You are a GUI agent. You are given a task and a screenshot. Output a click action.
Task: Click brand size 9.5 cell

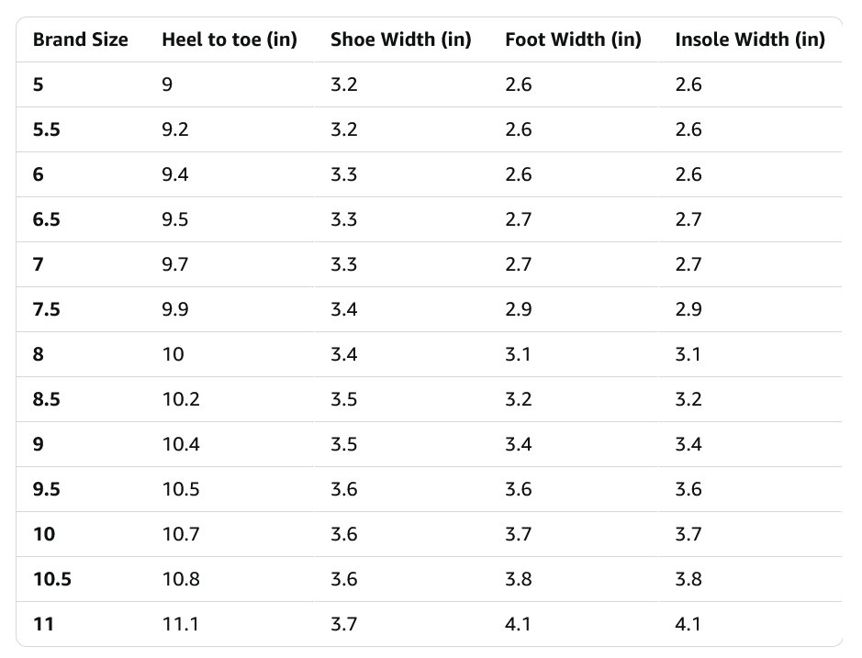46,489
